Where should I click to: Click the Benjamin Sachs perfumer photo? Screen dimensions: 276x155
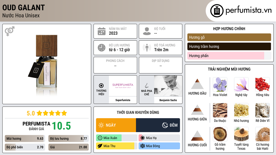168,86
